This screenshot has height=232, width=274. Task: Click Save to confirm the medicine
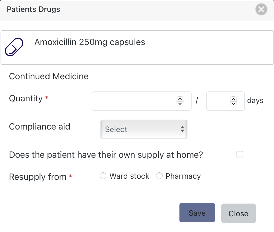[197, 213]
